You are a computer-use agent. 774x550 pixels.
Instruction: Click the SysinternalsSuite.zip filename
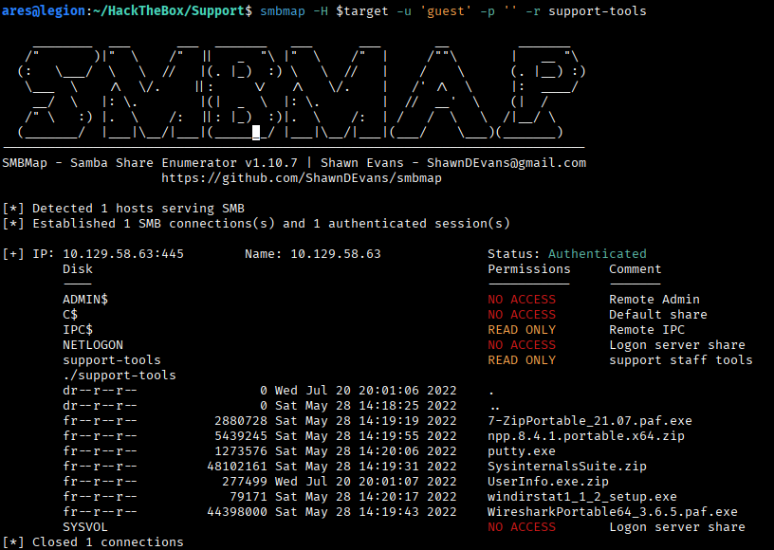(566, 467)
